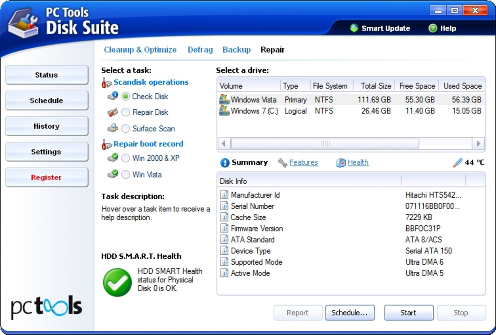Open the Cleanup & Optimize tab

tap(140, 50)
